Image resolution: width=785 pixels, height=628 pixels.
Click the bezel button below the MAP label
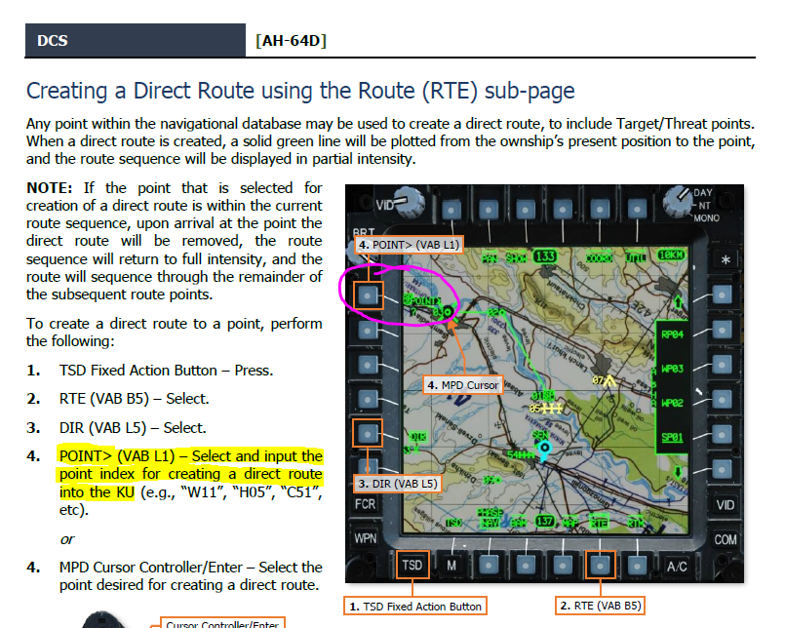coord(563,566)
